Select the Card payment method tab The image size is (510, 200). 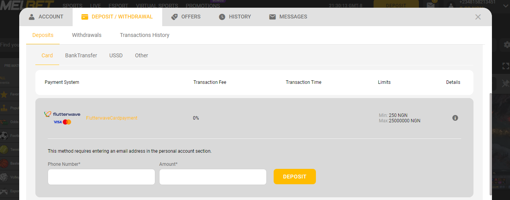(x=47, y=55)
